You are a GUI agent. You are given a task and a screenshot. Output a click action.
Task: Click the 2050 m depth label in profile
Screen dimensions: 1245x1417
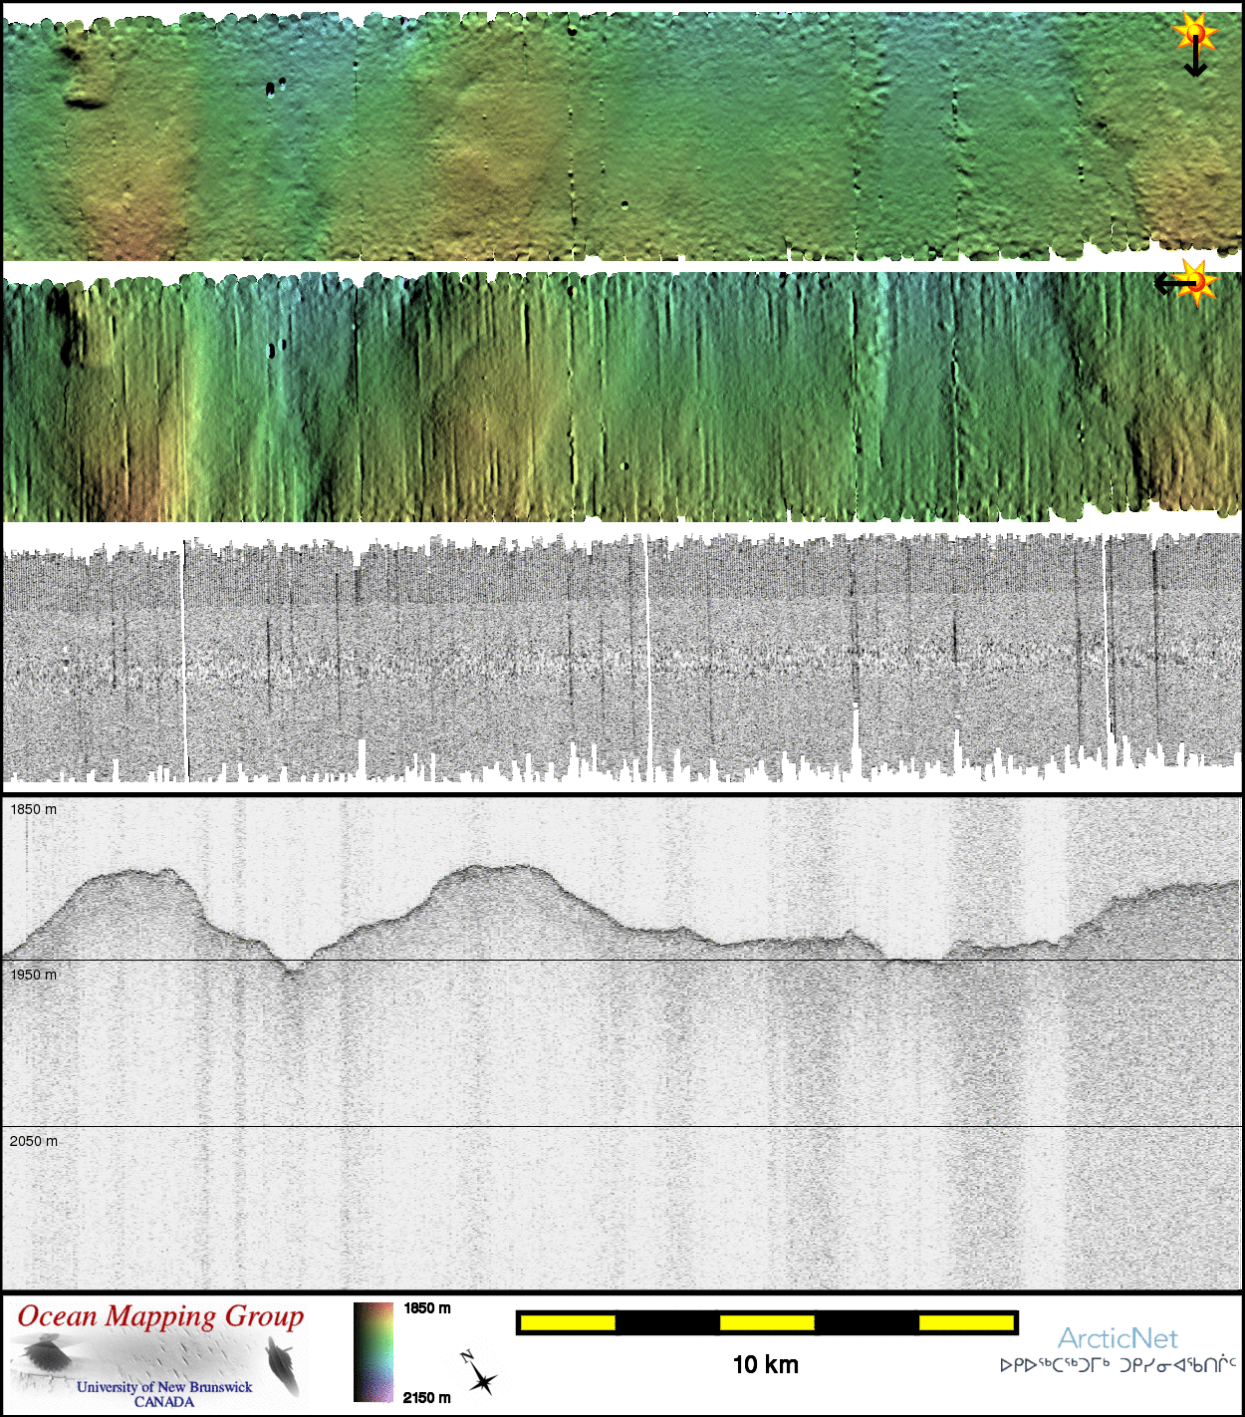pos(34,1141)
